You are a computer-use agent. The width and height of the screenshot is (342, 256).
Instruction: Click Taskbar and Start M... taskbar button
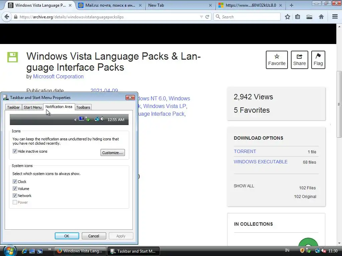134,251
